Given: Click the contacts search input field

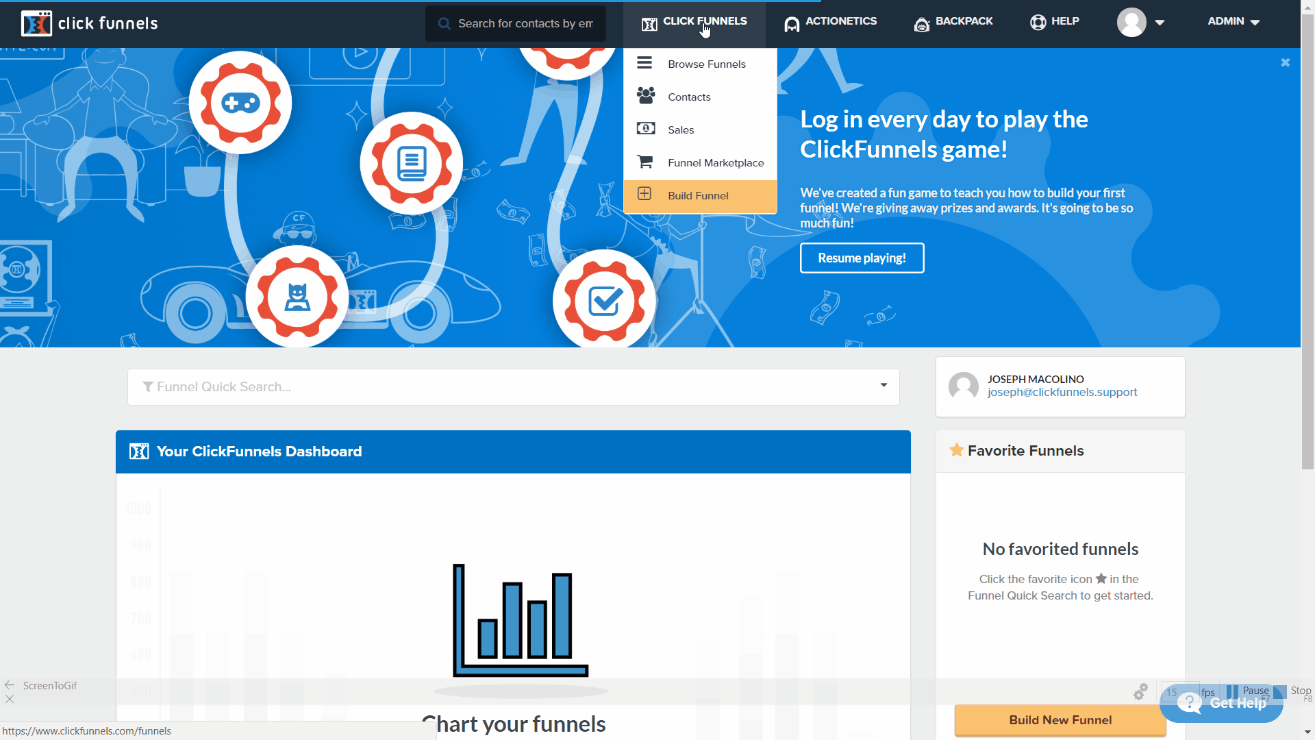Looking at the screenshot, I should point(524,24).
